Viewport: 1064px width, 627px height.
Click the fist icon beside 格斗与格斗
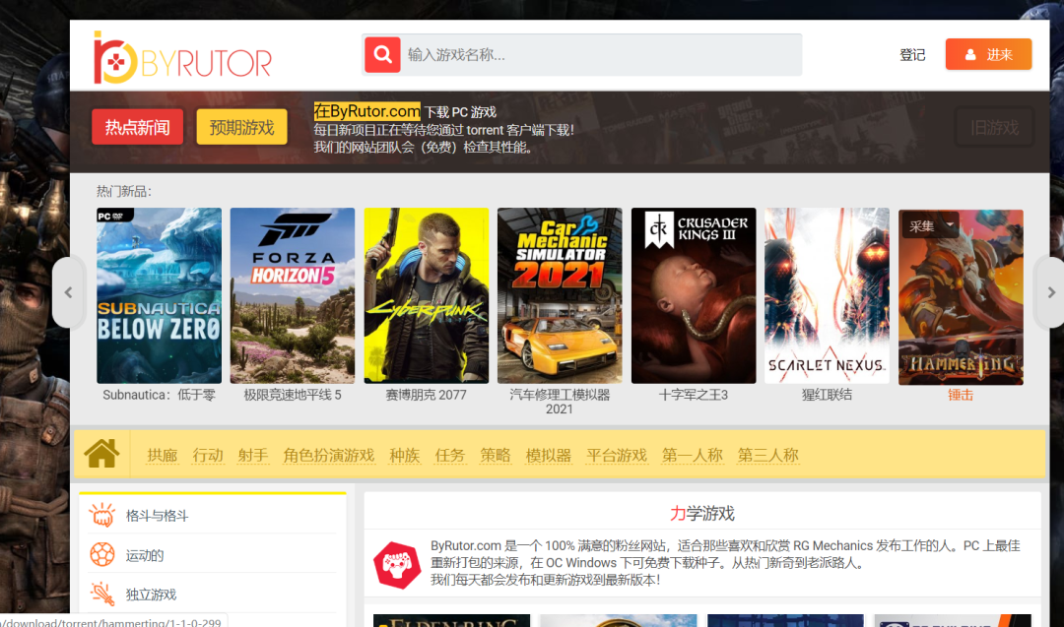pos(102,515)
